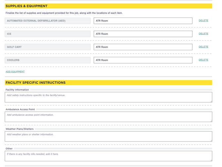222x167 pixels.
Task: Grab the Facility Information text area resize handle
Action: coord(211,101)
